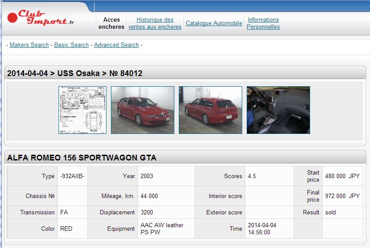Viewport: 370px width, 248px height.
Task: Click the Start price label
Action: (x=313, y=176)
